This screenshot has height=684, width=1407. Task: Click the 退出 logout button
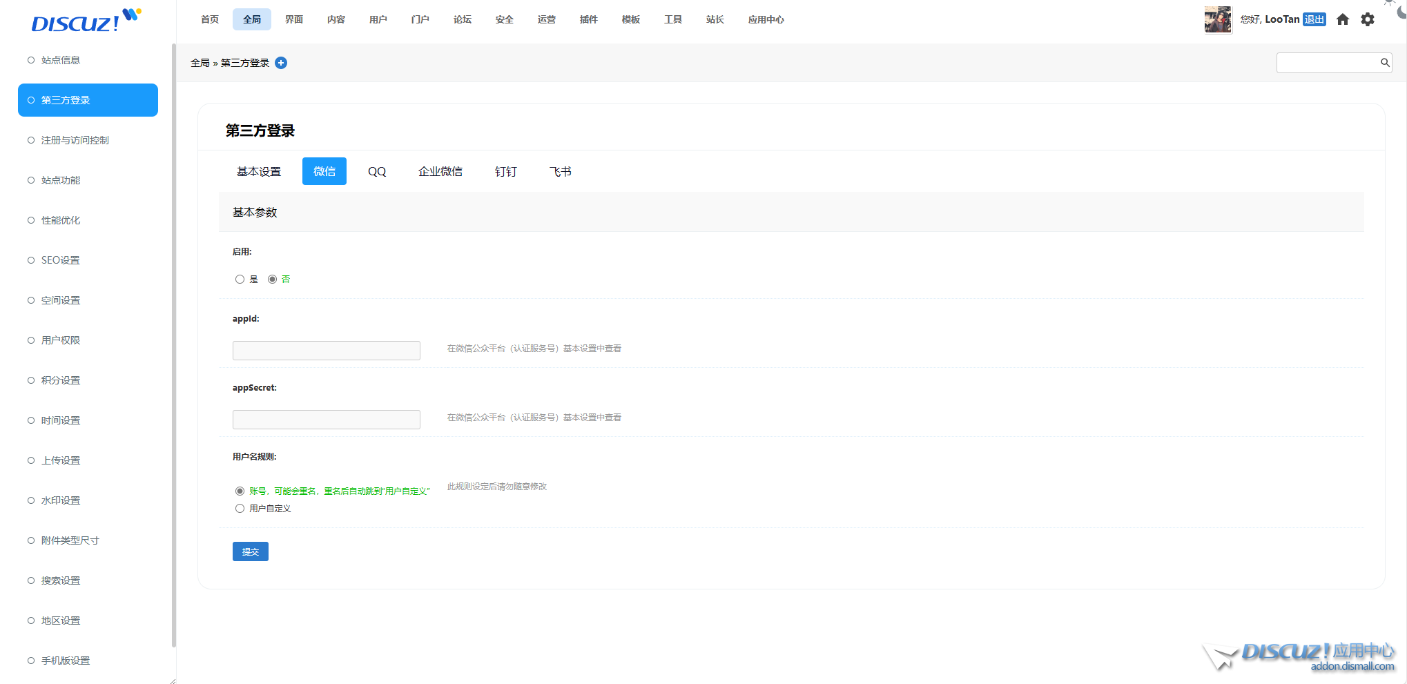[1314, 19]
